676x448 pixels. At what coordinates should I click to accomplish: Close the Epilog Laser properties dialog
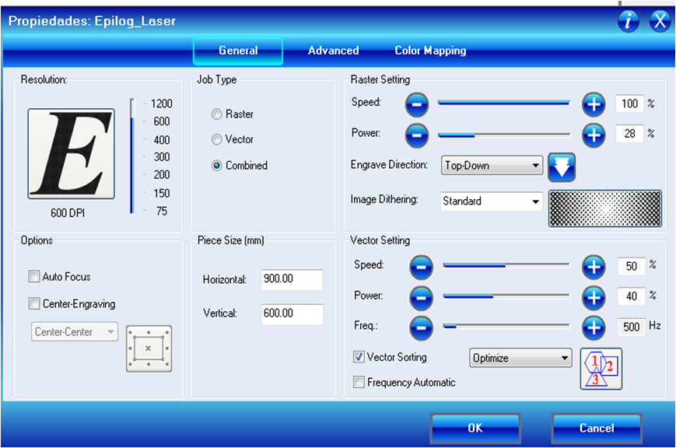660,20
